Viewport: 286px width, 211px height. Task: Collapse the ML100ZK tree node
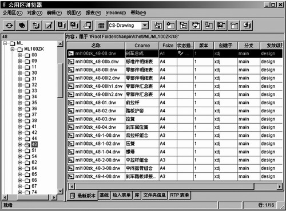pos(13,49)
